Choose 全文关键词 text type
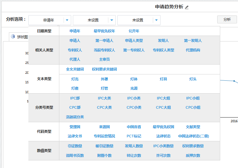Screen dimensions: 238x168 coord(75,70)
